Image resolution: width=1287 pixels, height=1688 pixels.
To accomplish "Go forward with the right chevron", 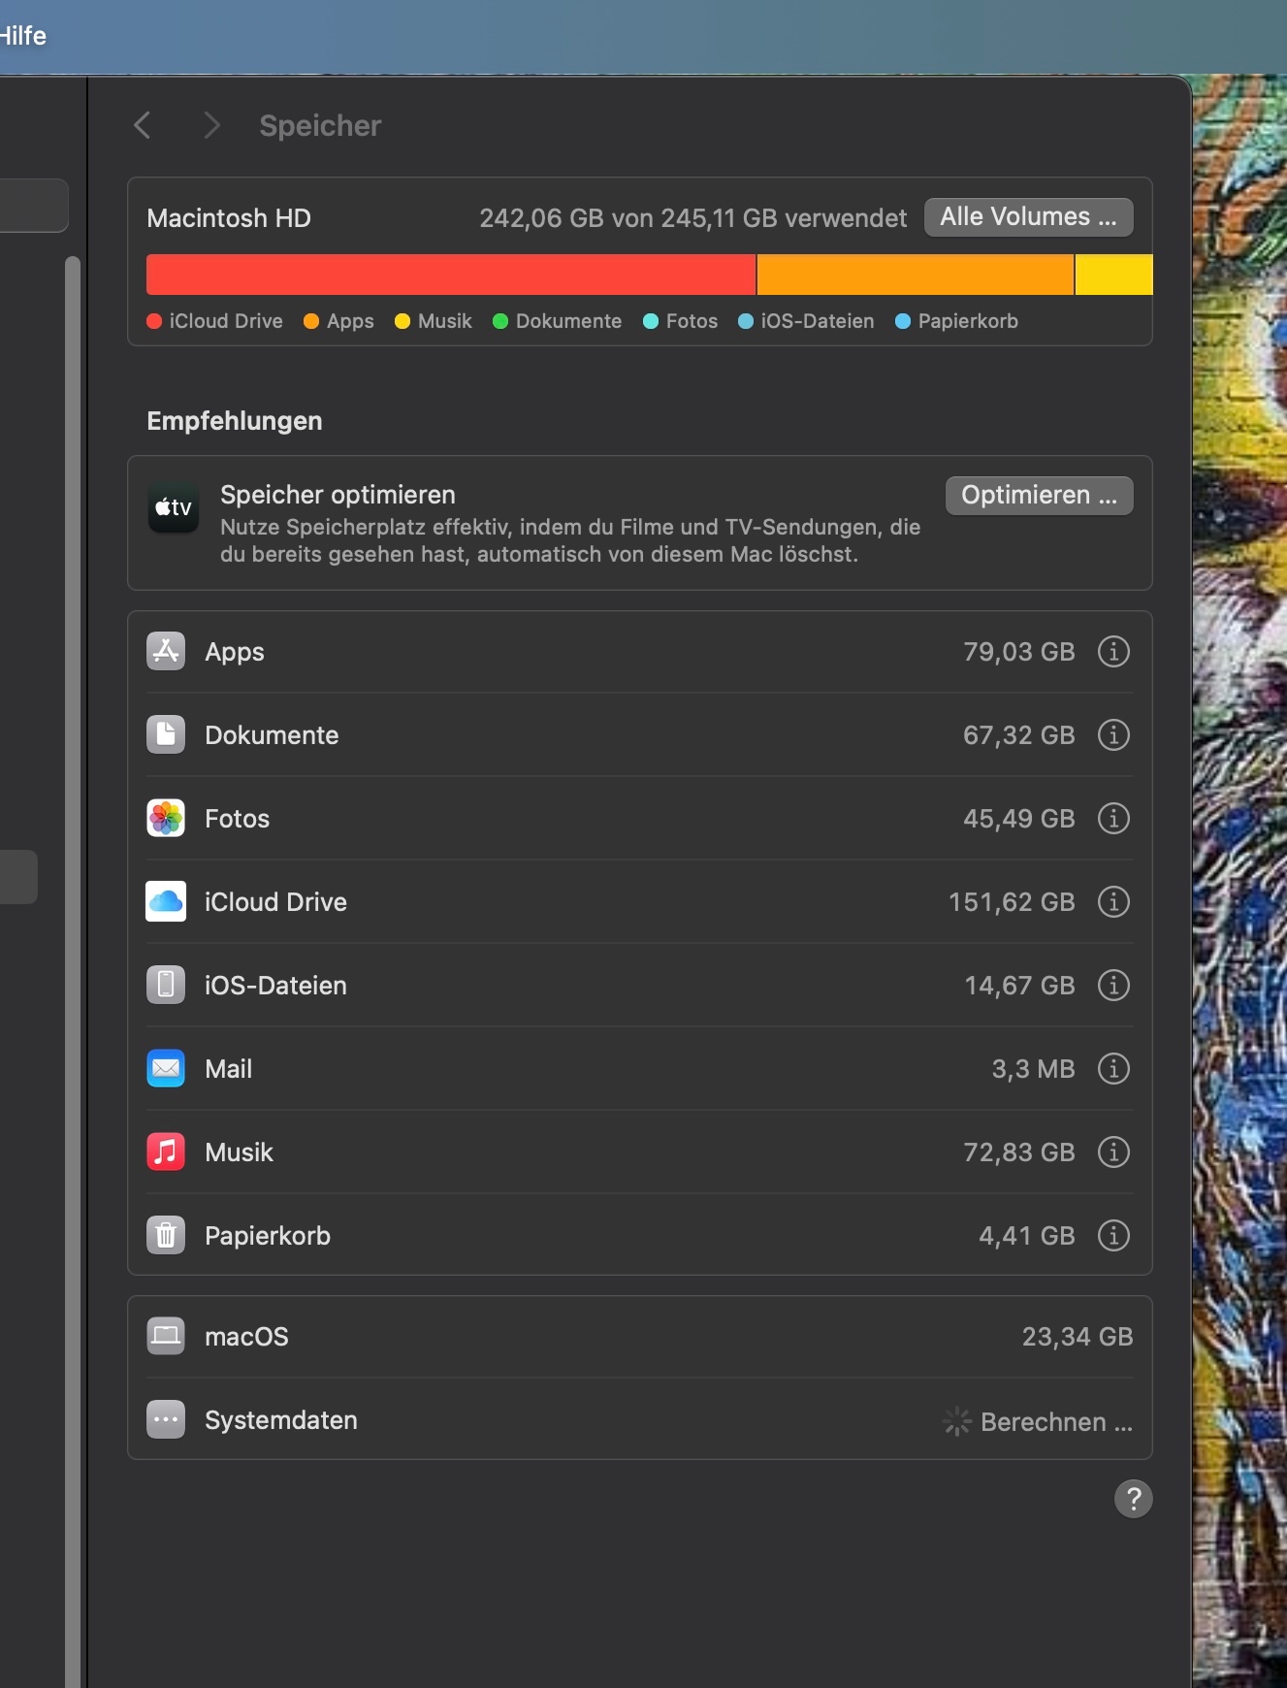I will coord(211,125).
